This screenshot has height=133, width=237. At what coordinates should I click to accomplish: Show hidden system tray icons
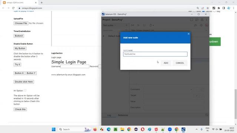click(197, 129)
